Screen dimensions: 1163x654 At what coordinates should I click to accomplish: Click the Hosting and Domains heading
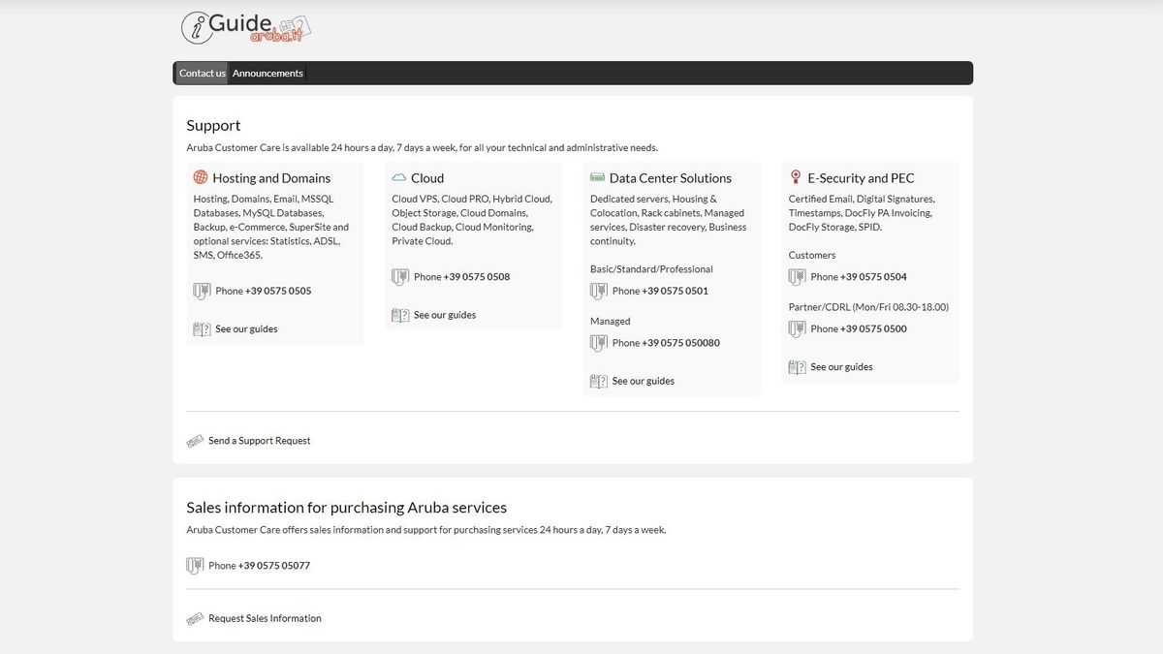[x=271, y=178]
